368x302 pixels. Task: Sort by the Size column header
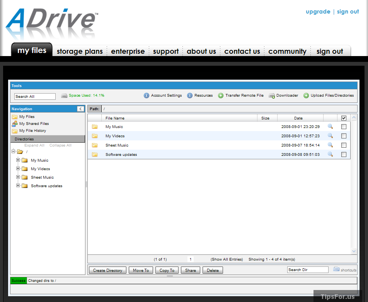(267, 118)
